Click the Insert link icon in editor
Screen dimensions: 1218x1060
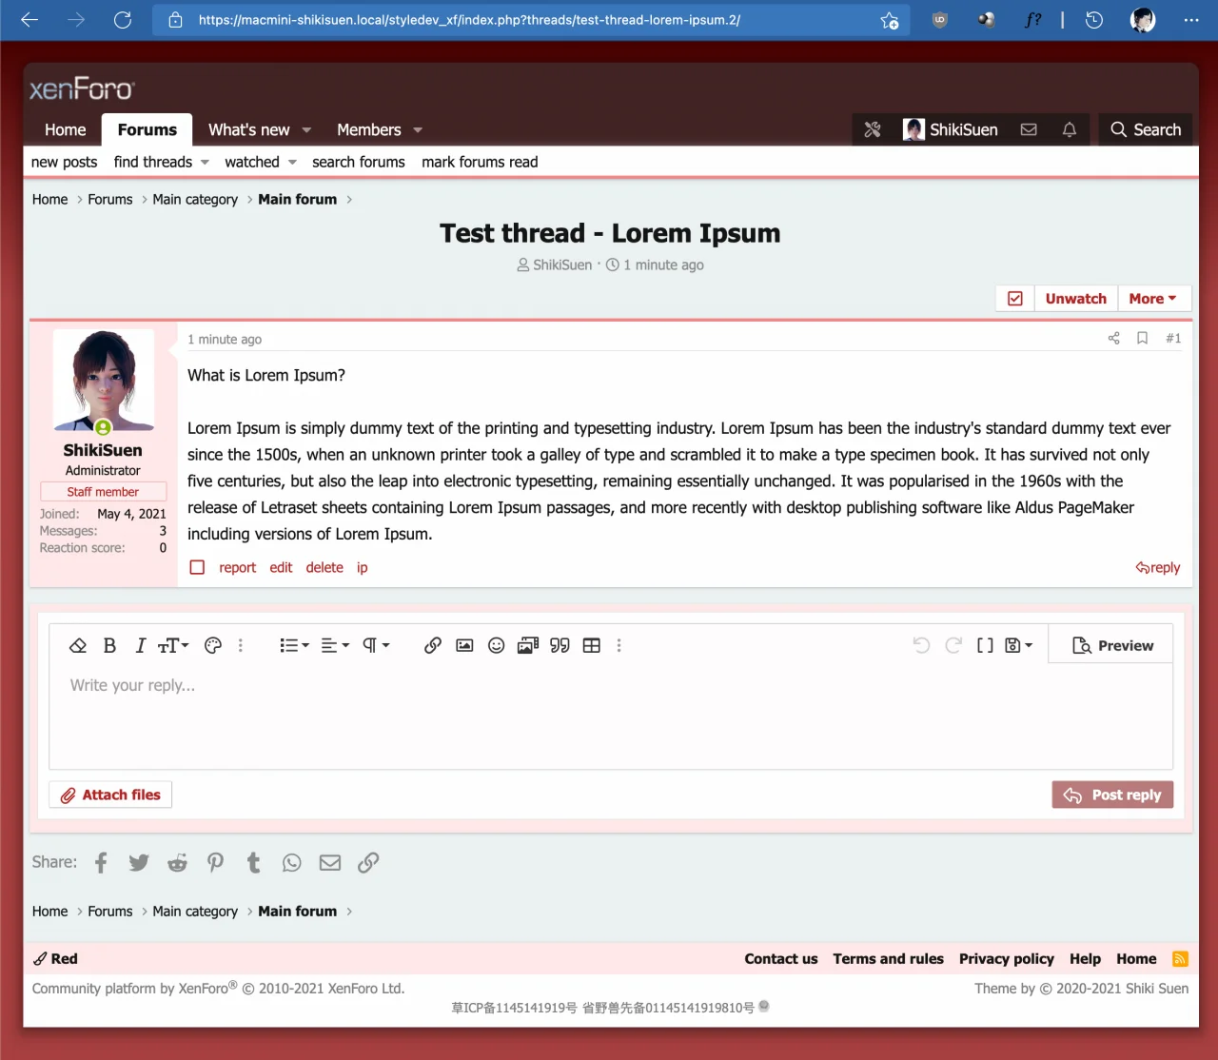click(x=433, y=646)
